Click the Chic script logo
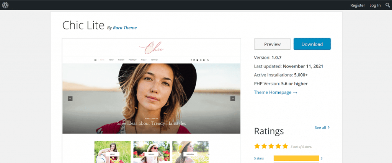Viewport: 392px width, 163px height. click(152, 48)
